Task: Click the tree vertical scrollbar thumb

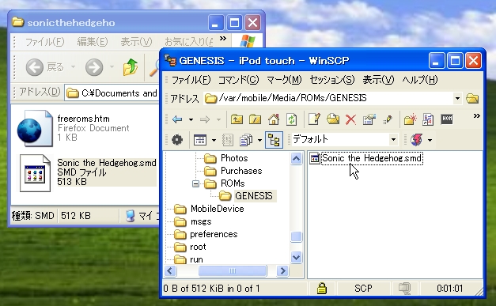Action: [x=296, y=236]
